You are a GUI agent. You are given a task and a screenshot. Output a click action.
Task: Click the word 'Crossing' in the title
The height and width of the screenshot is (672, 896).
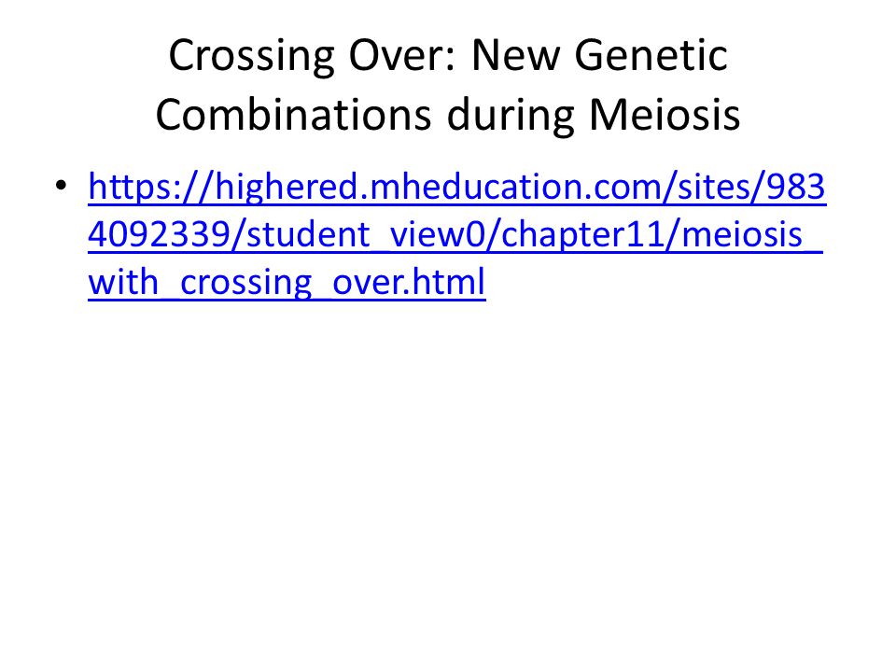click(x=251, y=56)
